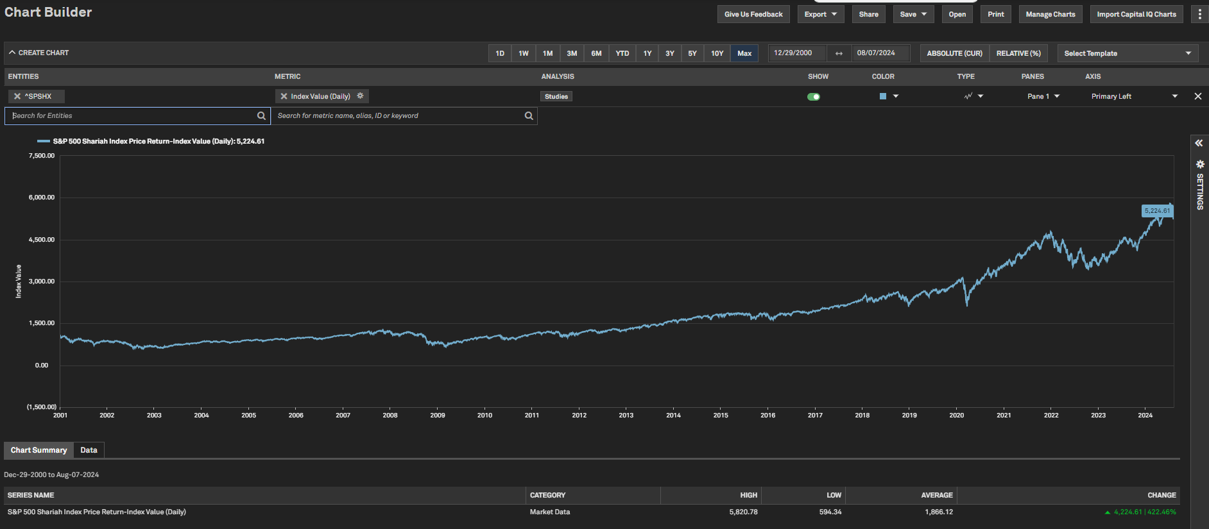The height and width of the screenshot is (529, 1209).
Task: Toggle the series Show switch off
Action: tap(814, 97)
